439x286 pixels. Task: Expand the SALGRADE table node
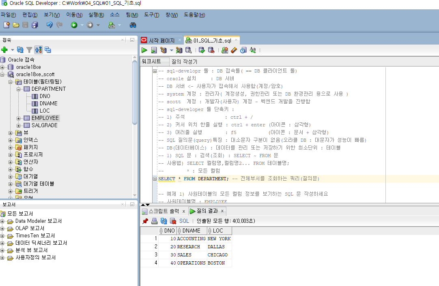[x=19, y=126]
